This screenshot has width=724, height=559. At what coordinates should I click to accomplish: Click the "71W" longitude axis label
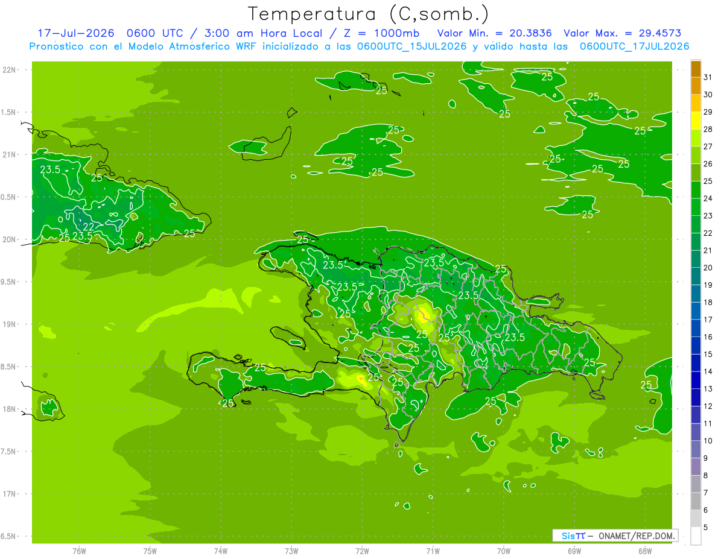click(x=433, y=551)
